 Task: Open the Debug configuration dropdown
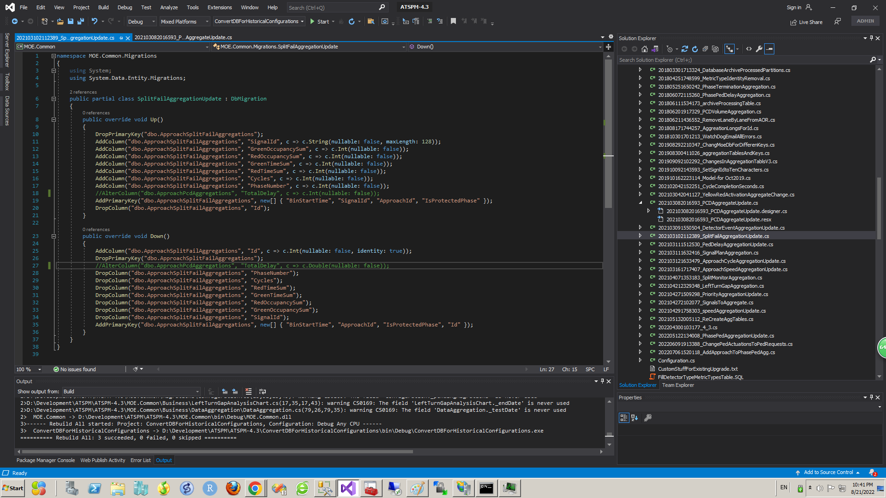(142, 22)
